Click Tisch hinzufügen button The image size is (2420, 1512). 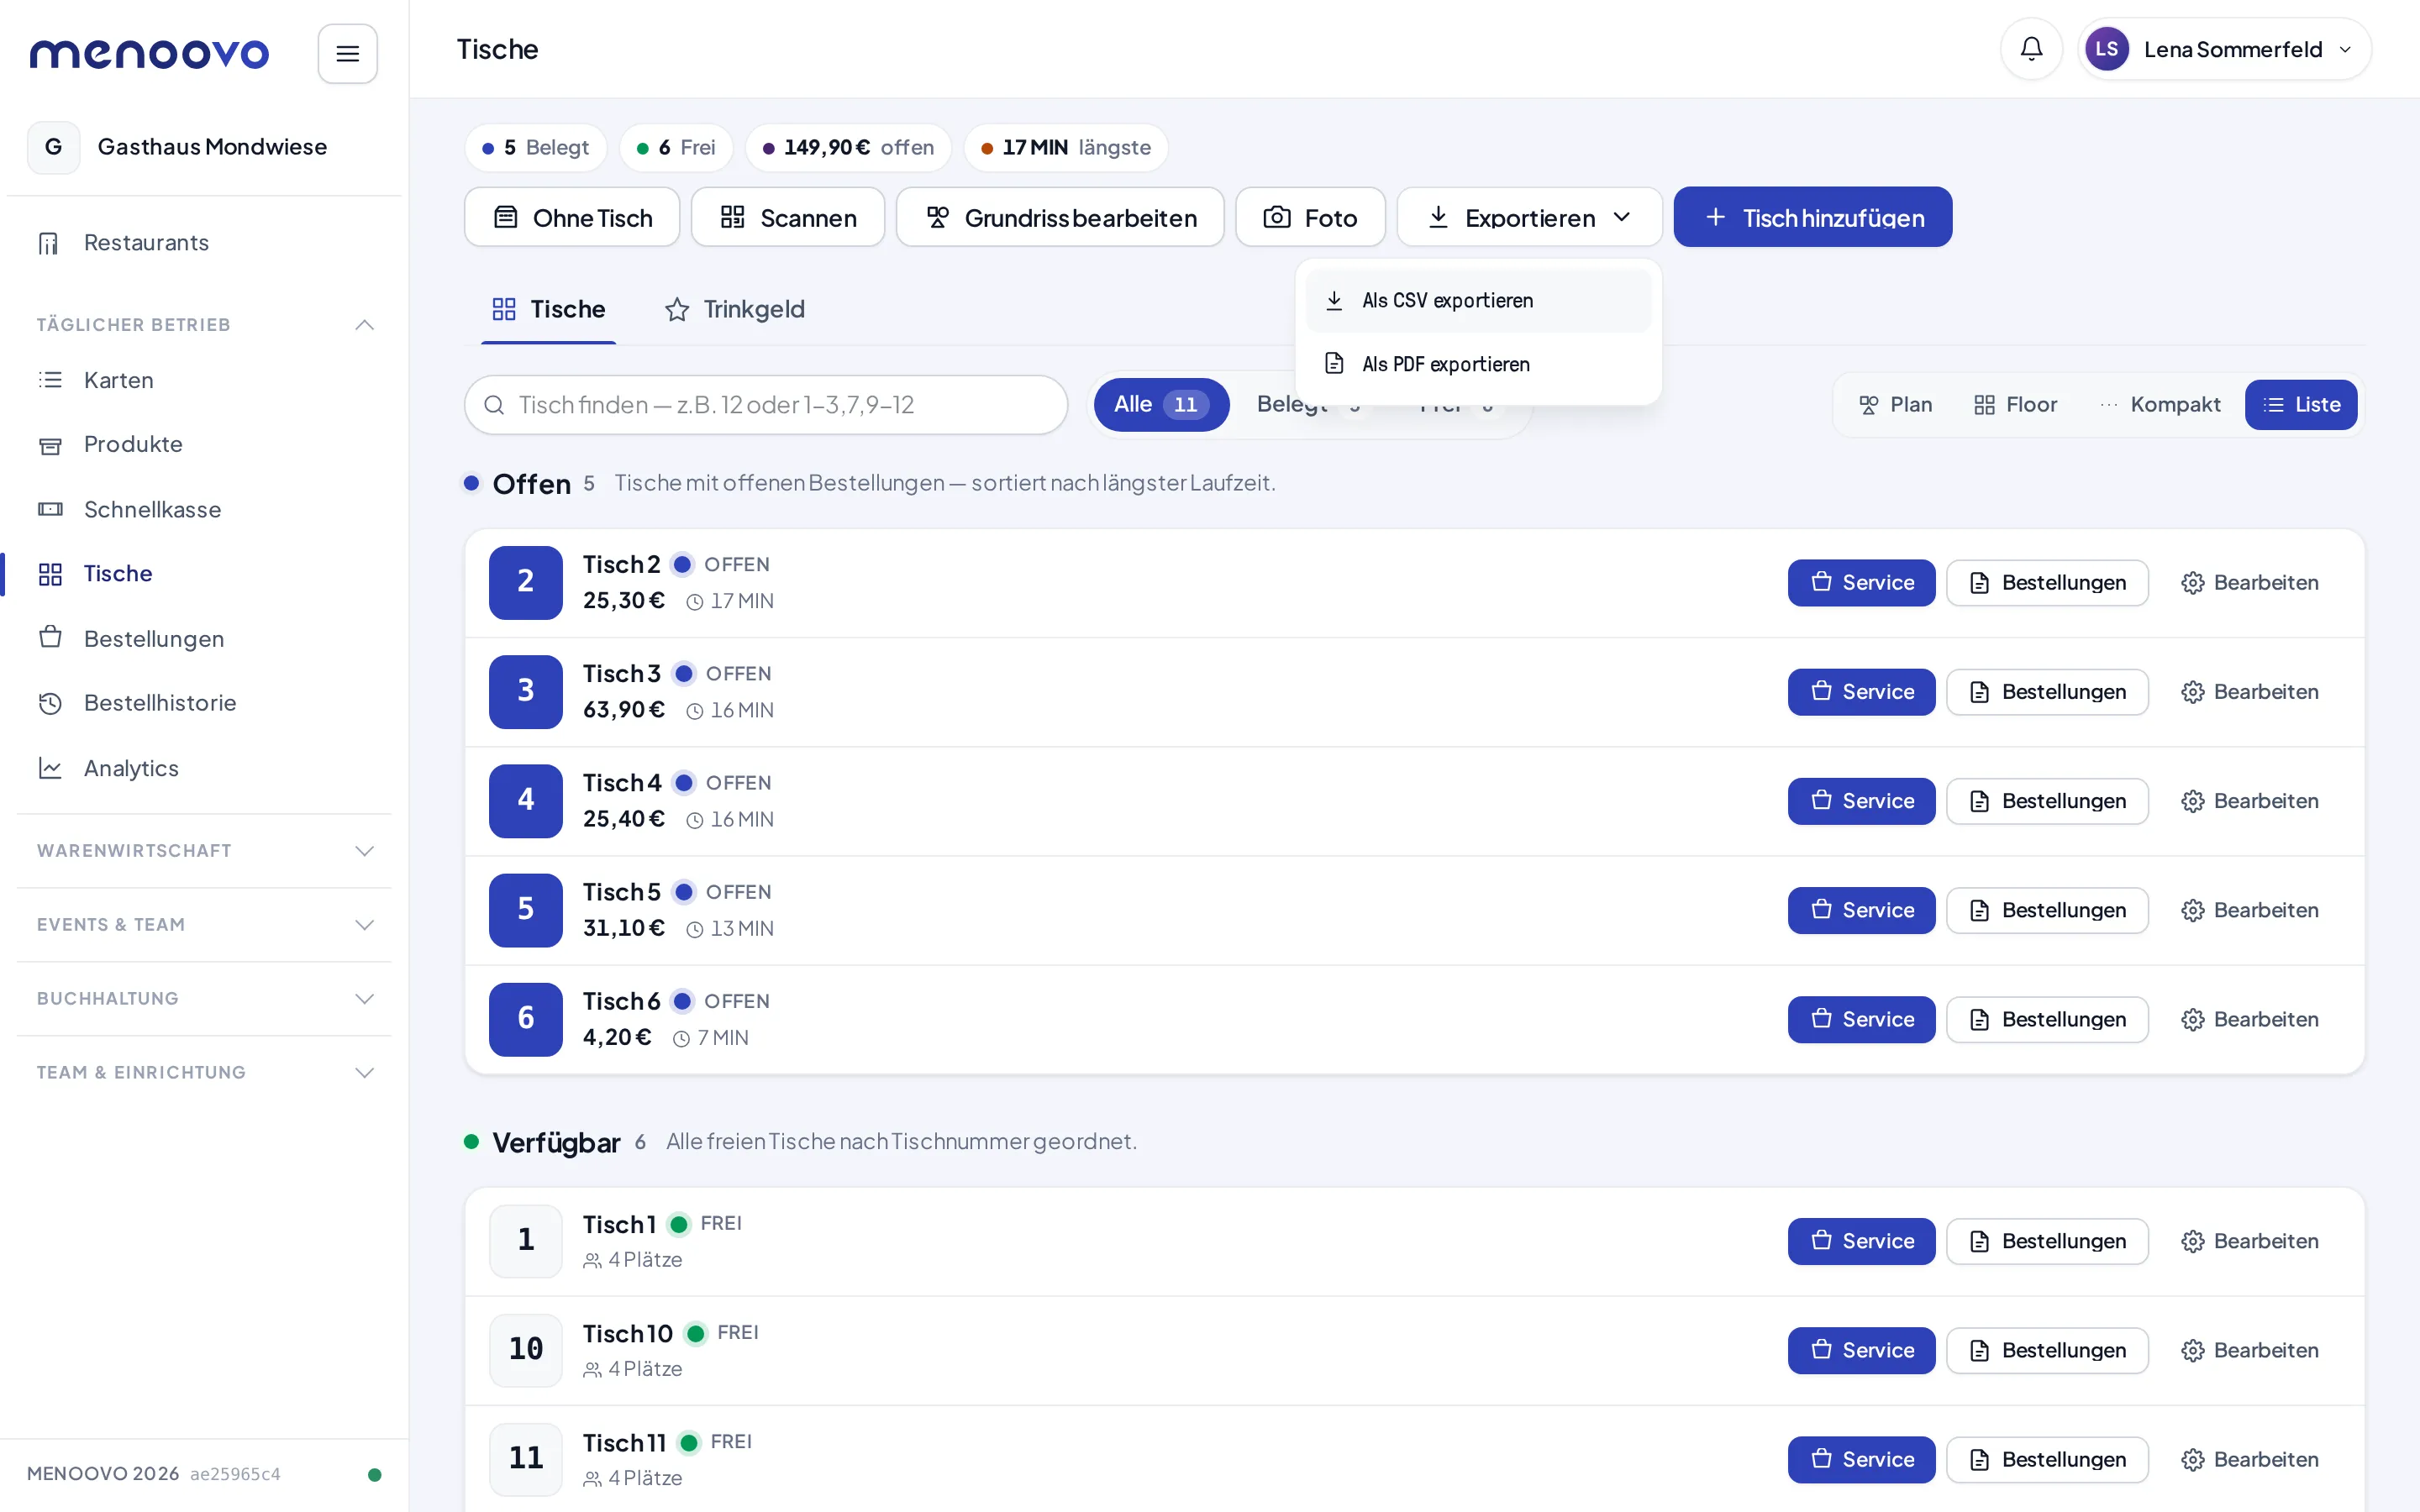pyautogui.click(x=1813, y=217)
